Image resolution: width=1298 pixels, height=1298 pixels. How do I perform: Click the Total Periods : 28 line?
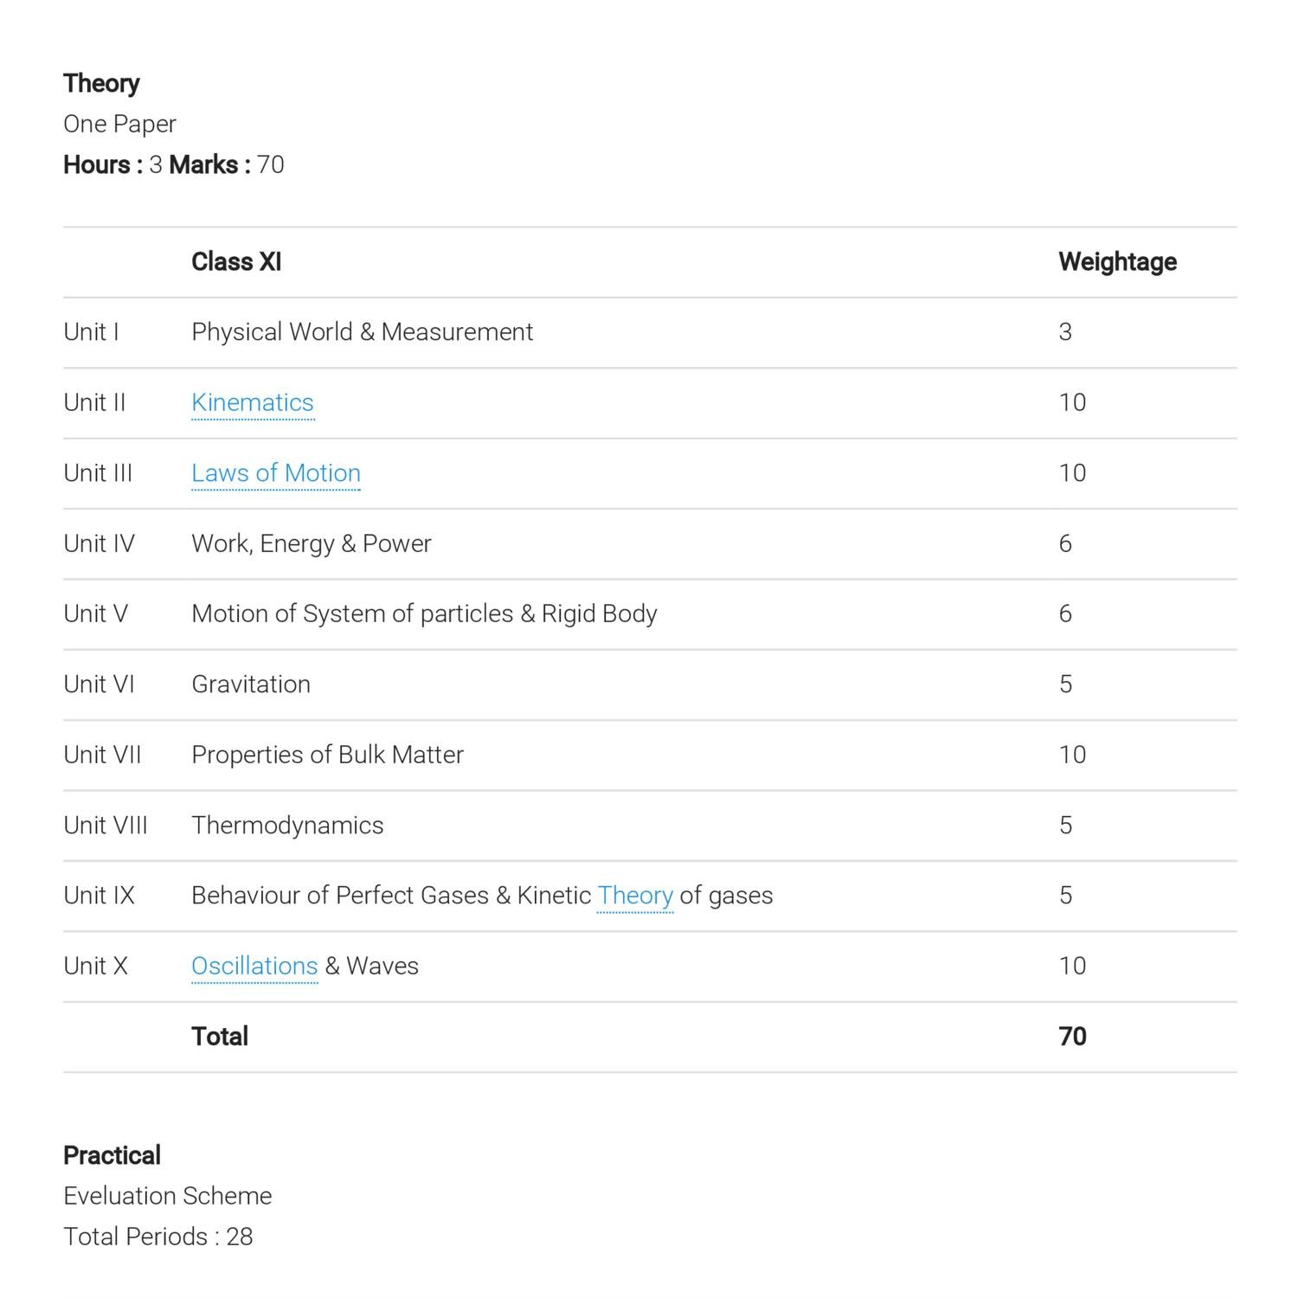click(x=157, y=1237)
